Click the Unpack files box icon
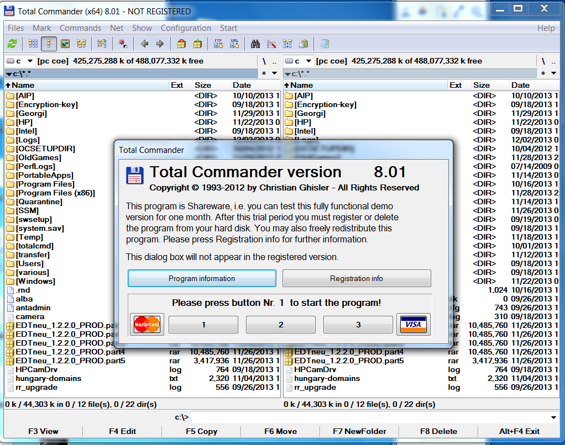Screen dimensions: 565x445 [x=197, y=44]
